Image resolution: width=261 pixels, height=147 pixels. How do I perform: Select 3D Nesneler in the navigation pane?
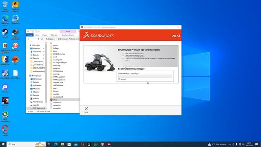37,79
